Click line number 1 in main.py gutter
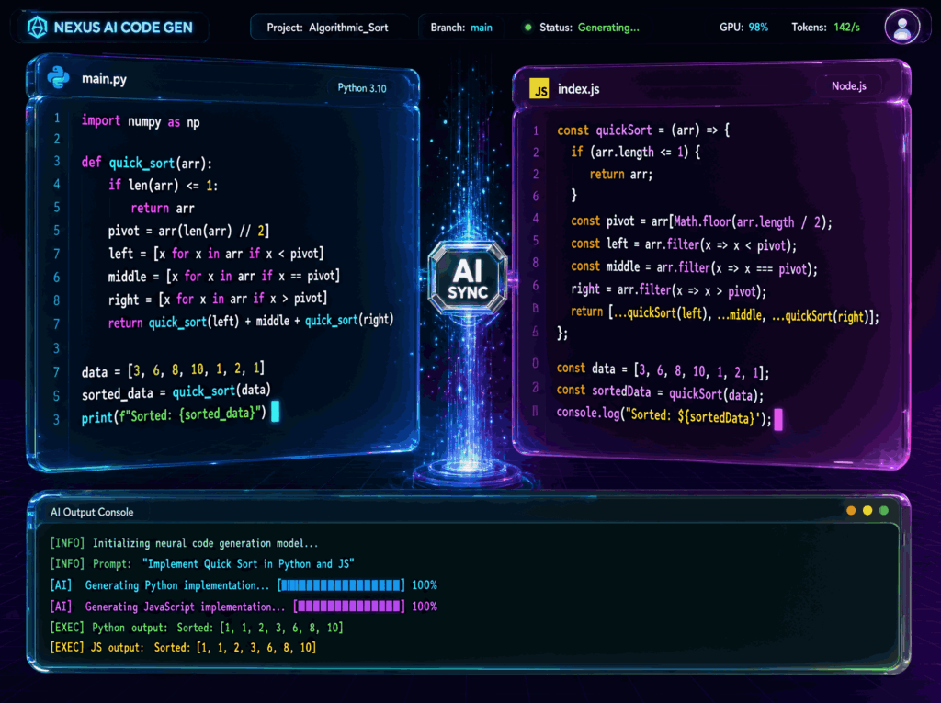The image size is (941, 703). (57, 119)
